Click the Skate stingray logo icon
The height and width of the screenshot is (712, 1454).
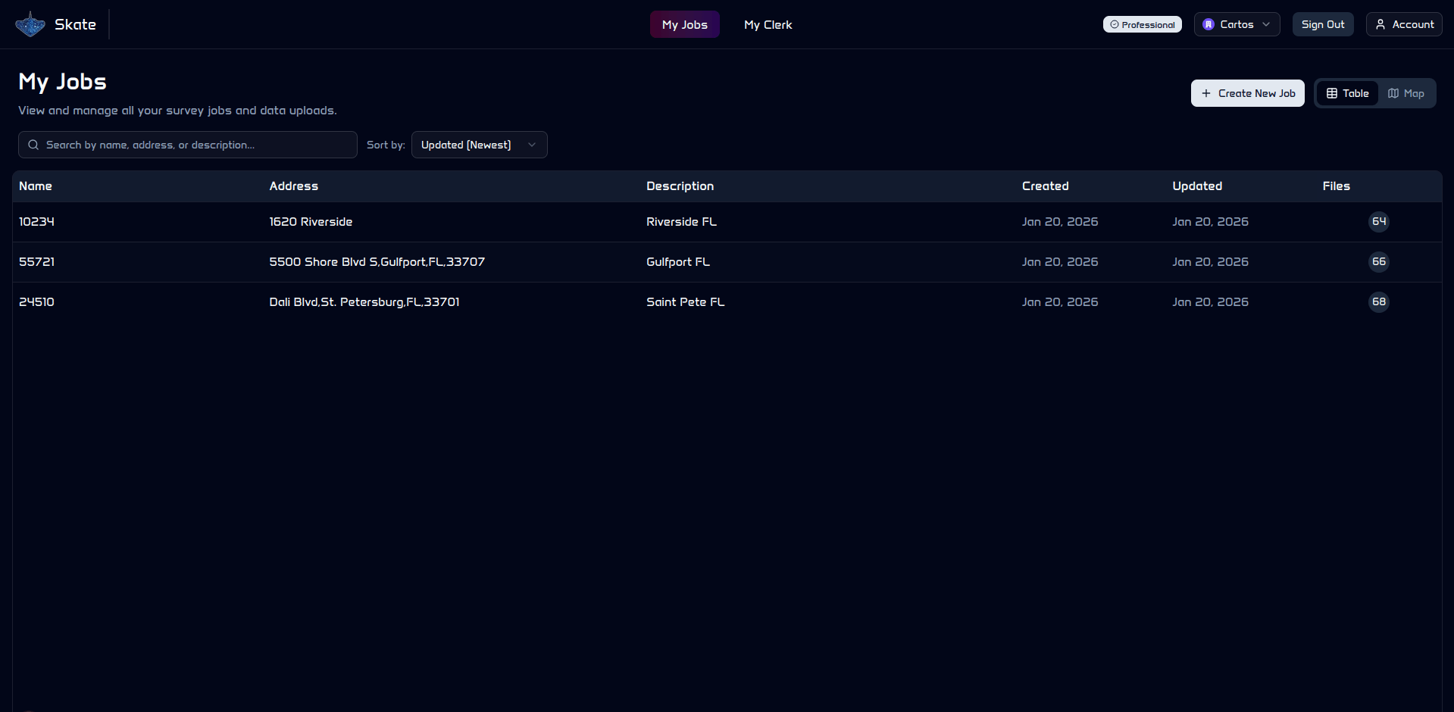coord(30,24)
